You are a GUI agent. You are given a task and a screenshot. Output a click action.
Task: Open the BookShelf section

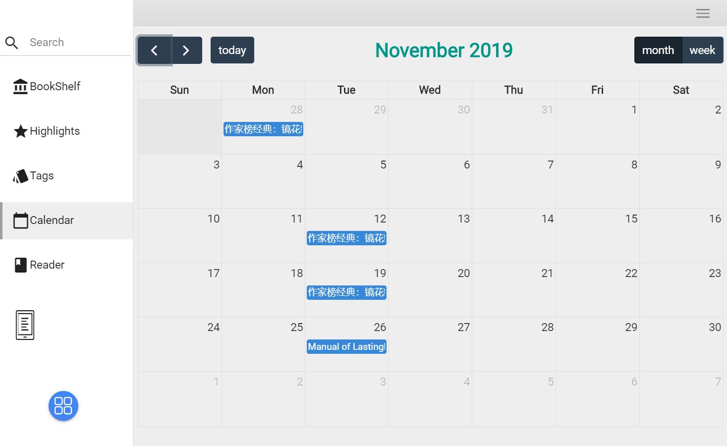[66, 86]
